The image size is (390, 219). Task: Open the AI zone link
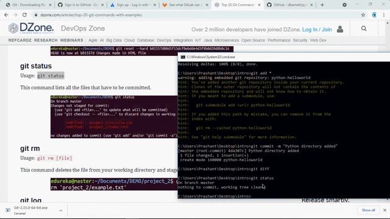pos(102,40)
